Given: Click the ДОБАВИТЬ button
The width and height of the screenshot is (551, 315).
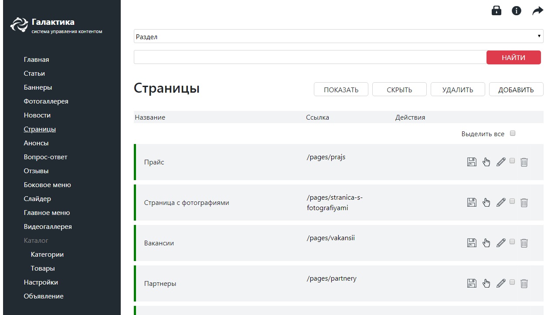Looking at the screenshot, I should [x=516, y=90].
